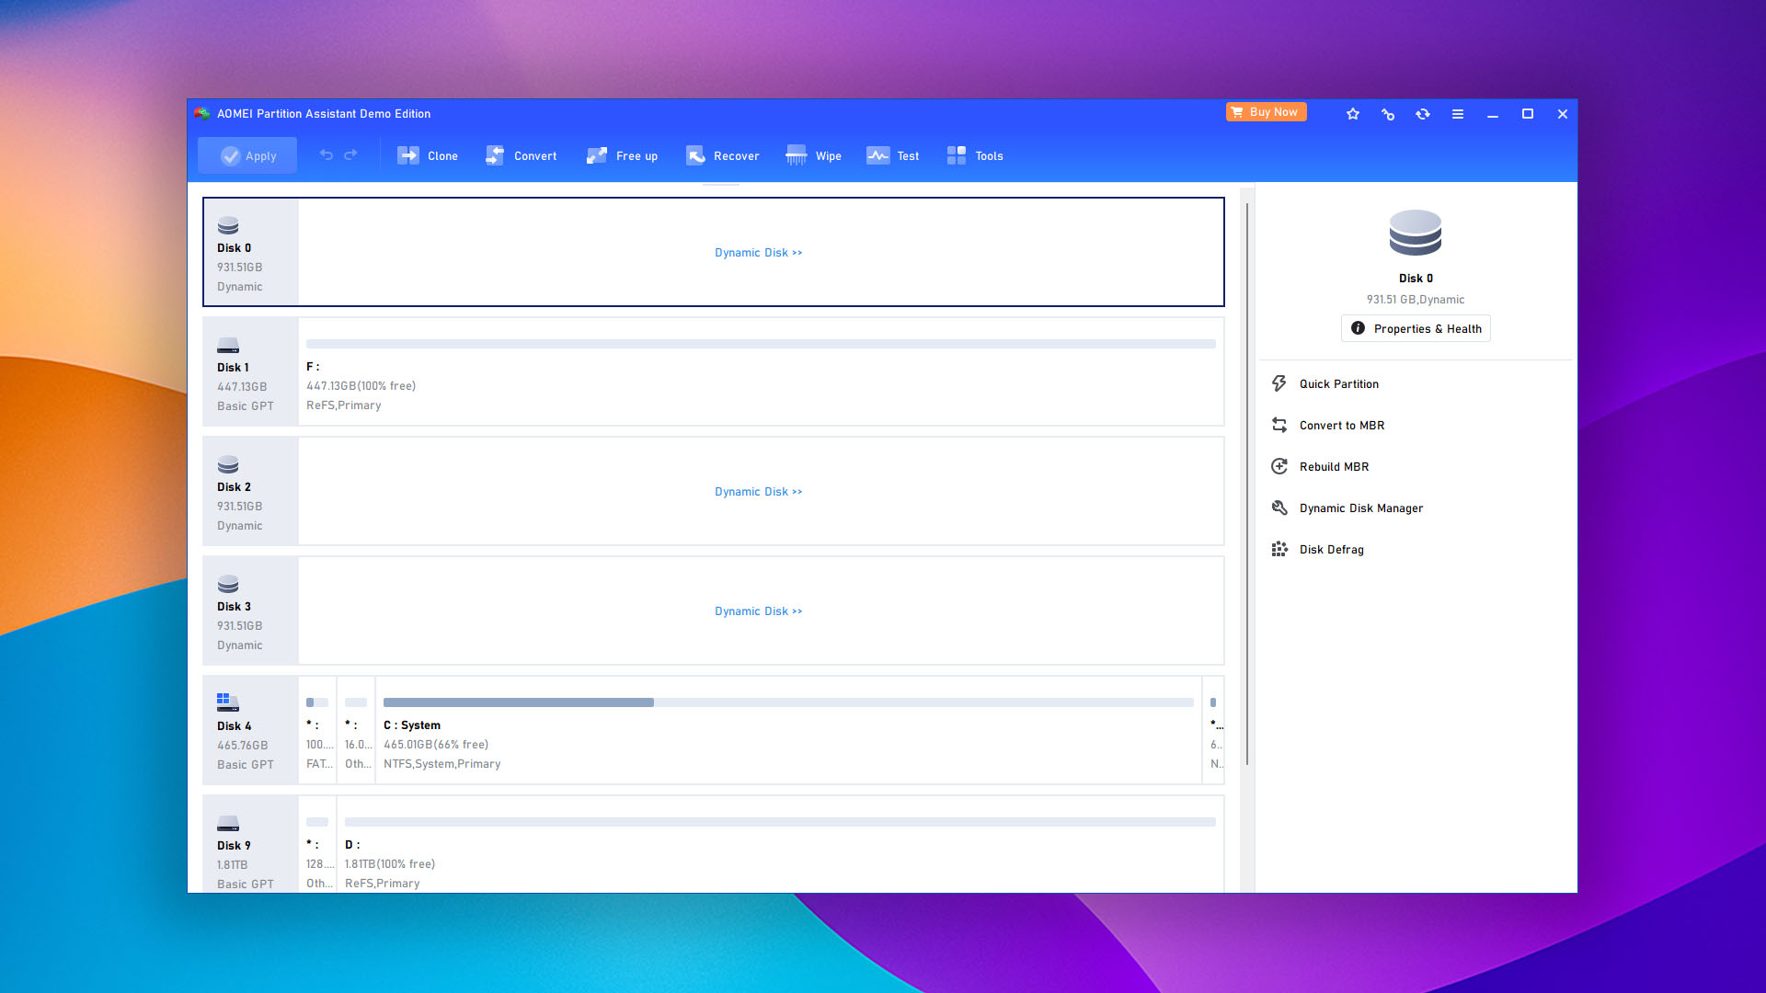
Task: Click the Free up toolbar icon
Action: 597,155
